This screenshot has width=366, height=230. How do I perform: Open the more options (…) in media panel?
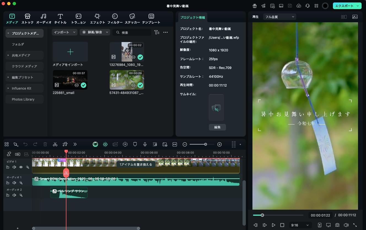point(166,32)
